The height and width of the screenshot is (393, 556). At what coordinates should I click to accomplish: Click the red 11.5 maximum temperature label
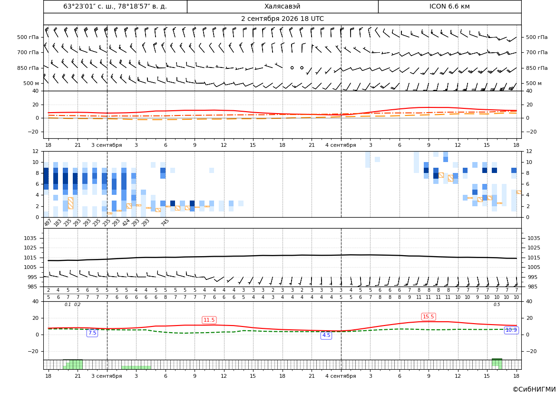(209, 320)
